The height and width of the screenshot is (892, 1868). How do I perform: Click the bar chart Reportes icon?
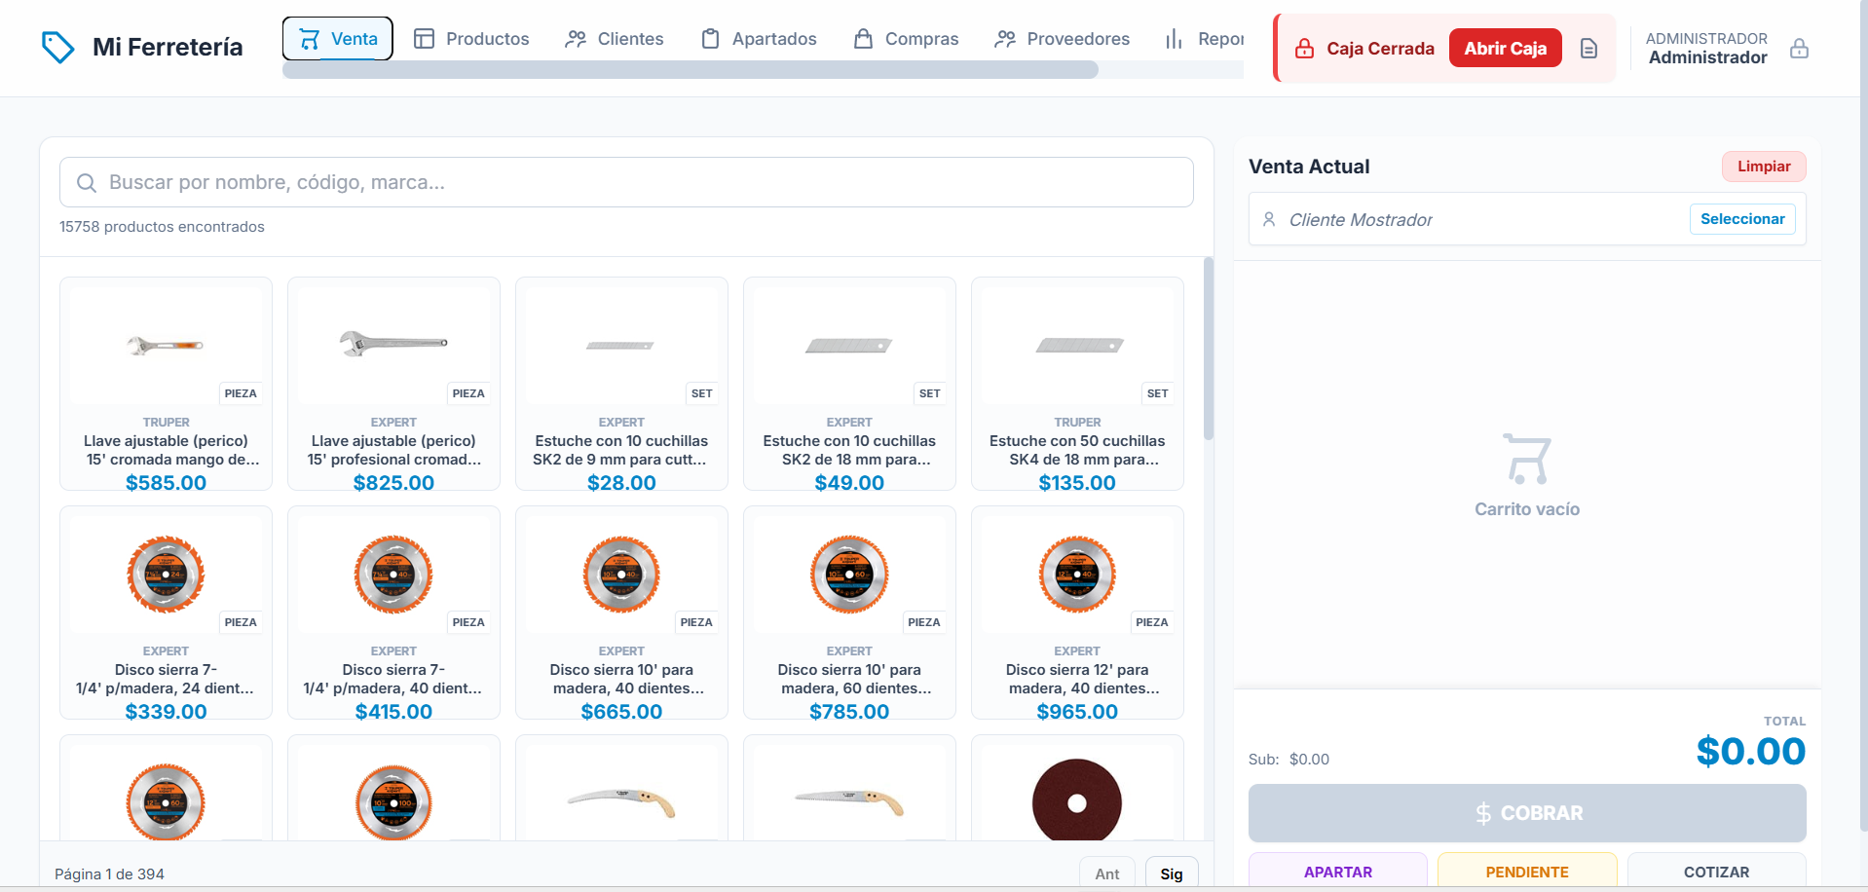click(1175, 39)
